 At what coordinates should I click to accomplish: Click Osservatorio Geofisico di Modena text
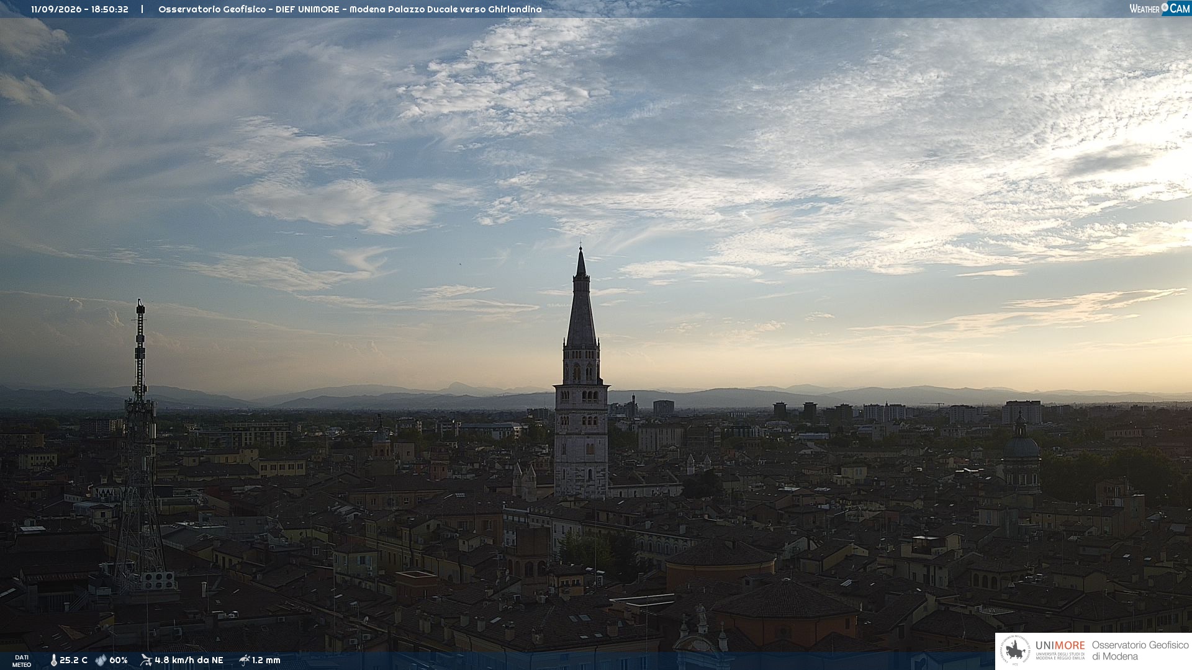click(1140, 650)
